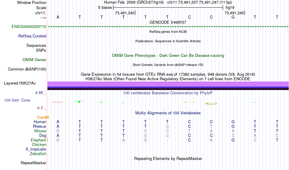Click the Human row base G
This screenshot has height=170, width=289.
coord(233,122)
